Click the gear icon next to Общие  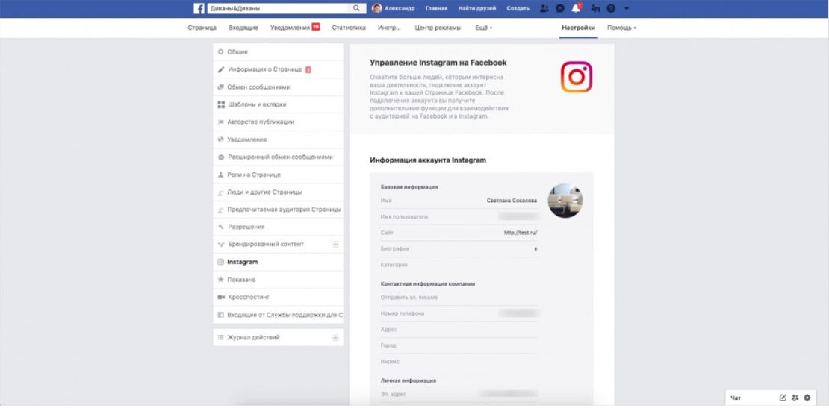coord(221,52)
